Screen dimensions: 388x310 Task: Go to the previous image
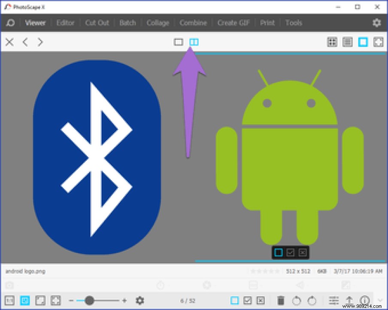25,42
